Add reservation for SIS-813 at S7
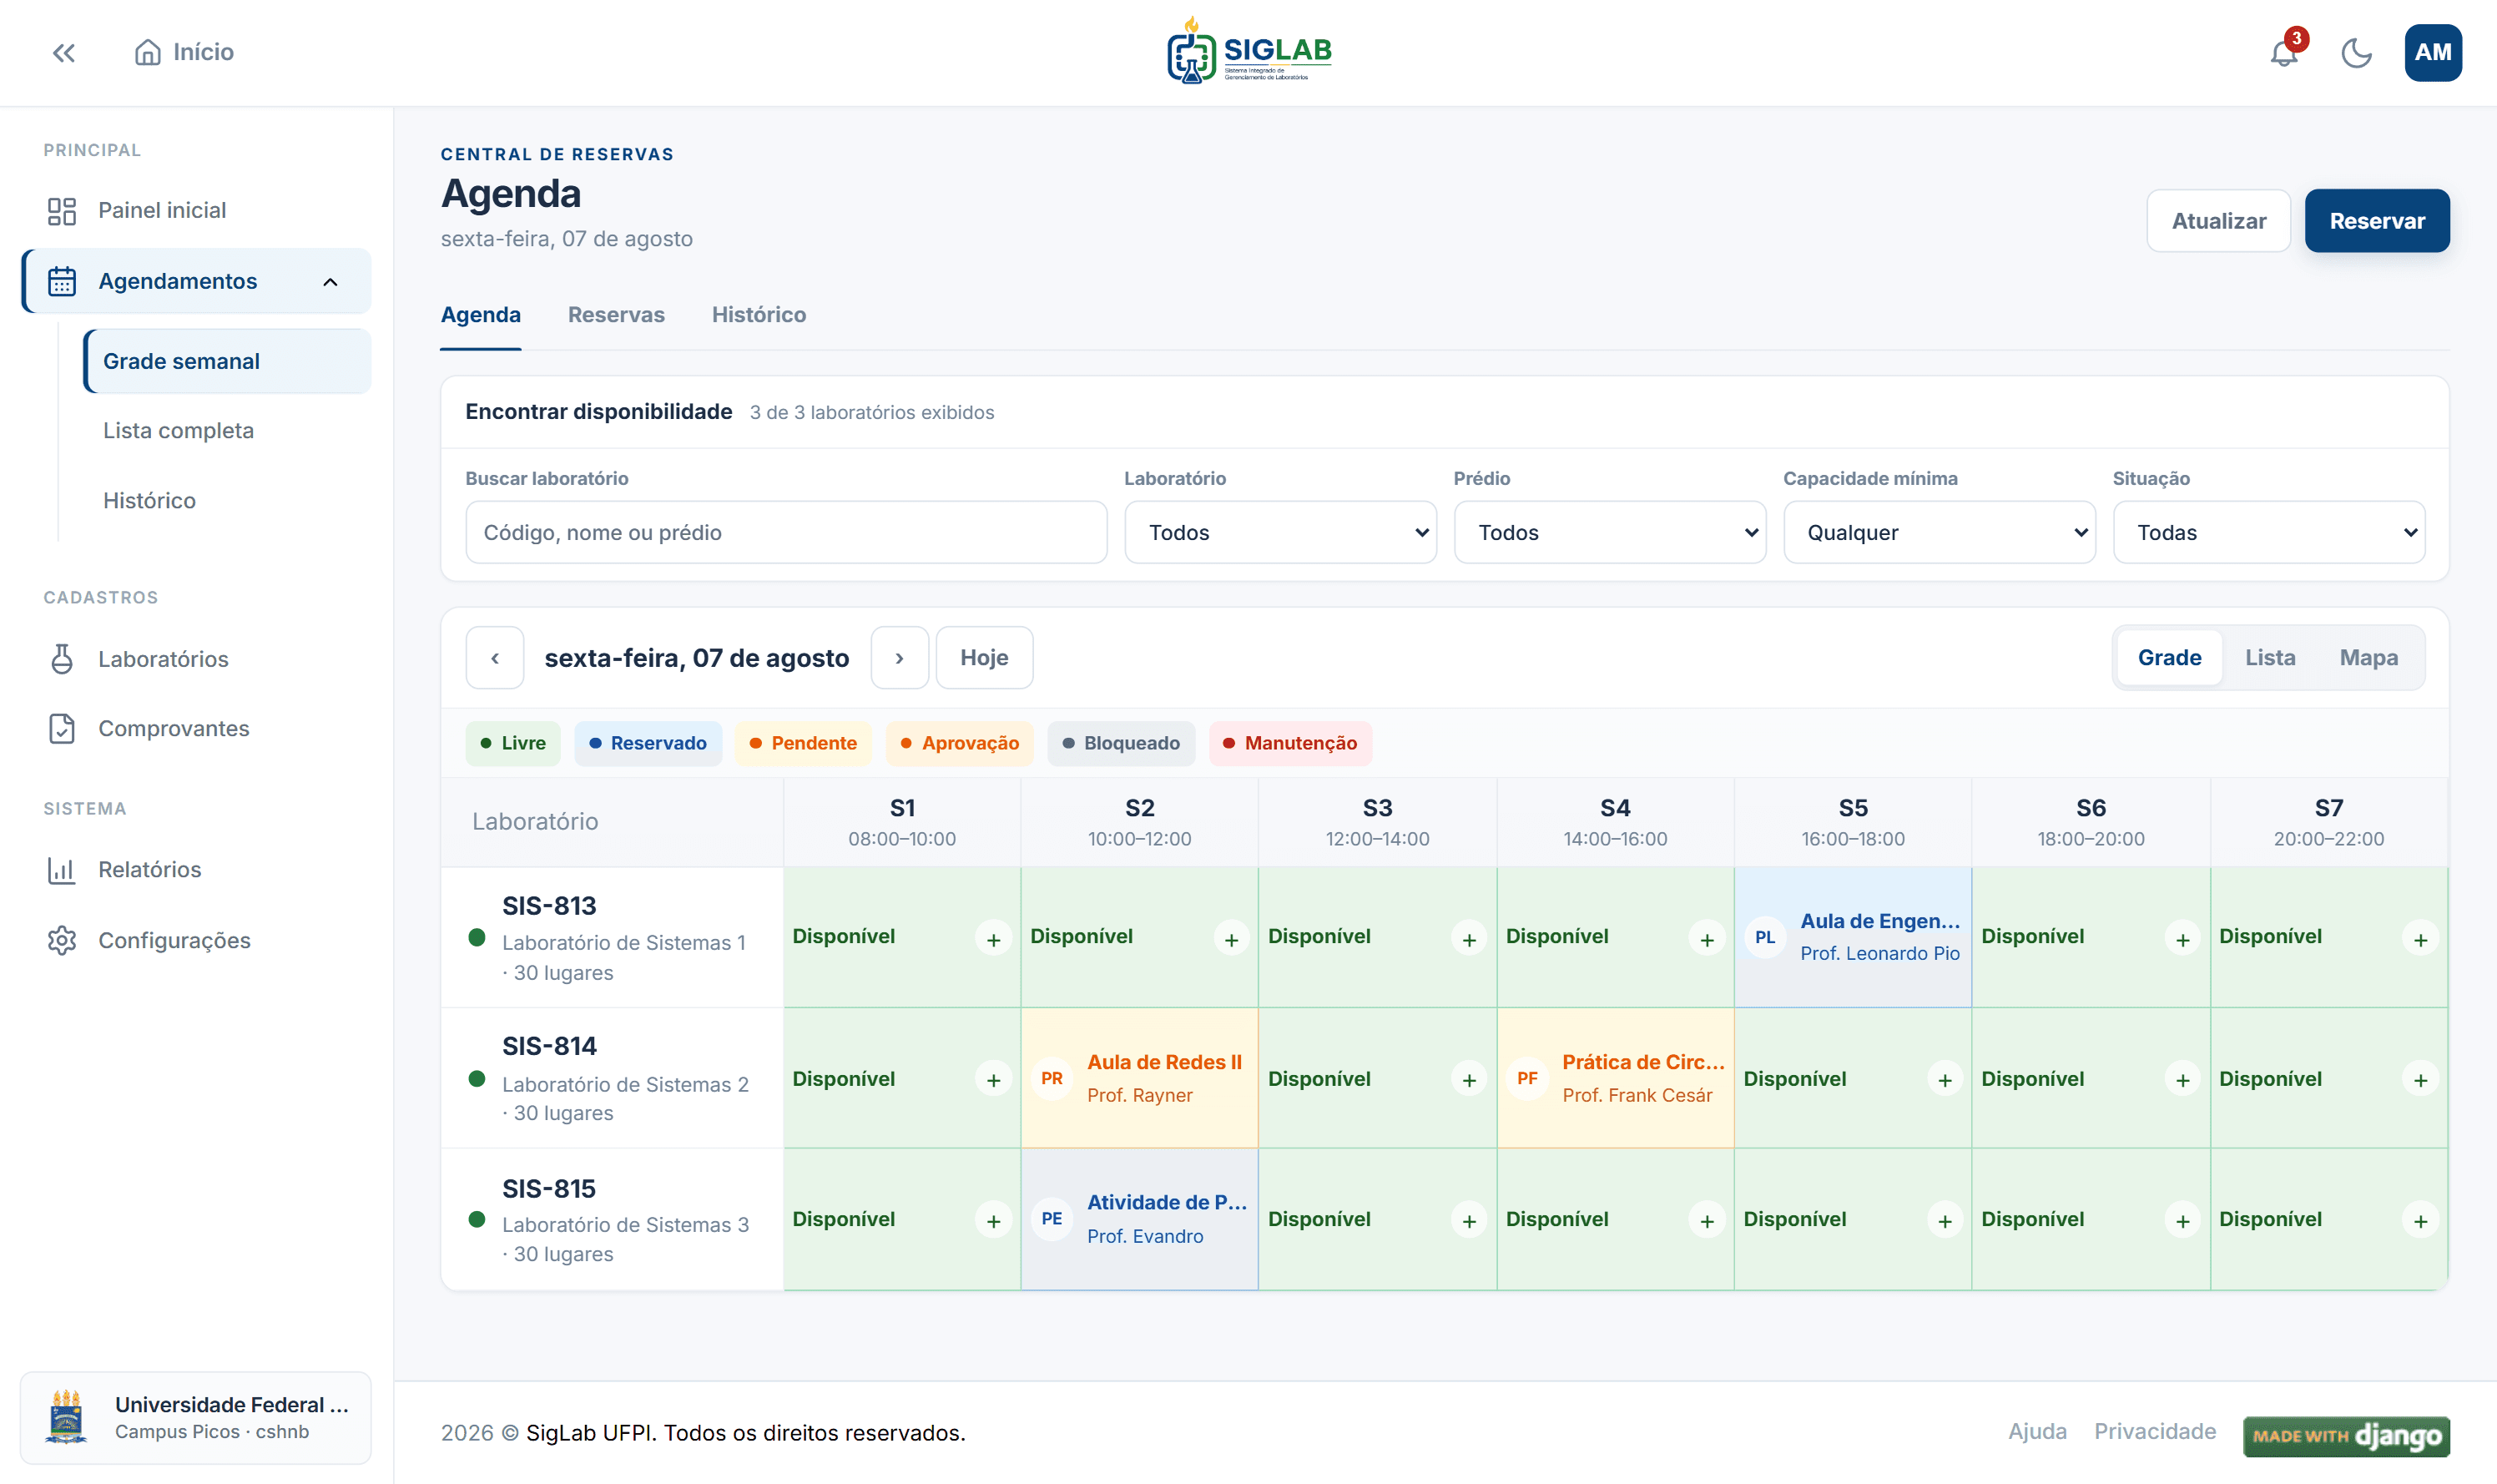Screen dimensions: 2497x1484 click(x=2420, y=939)
